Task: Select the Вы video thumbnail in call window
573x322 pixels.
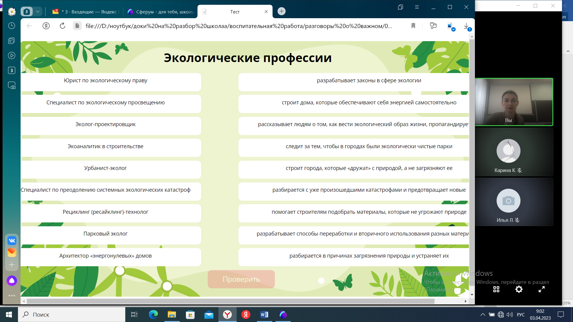Action: point(514,102)
